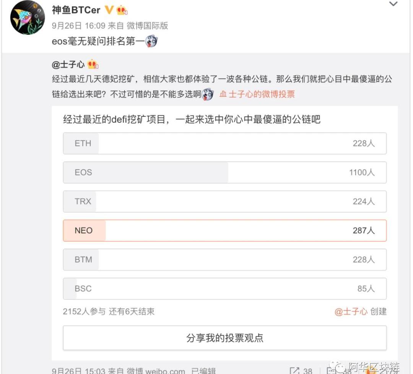The width and height of the screenshot is (413, 374).
Task: Vote for the BSC option
Action: (x=224, y=289)
